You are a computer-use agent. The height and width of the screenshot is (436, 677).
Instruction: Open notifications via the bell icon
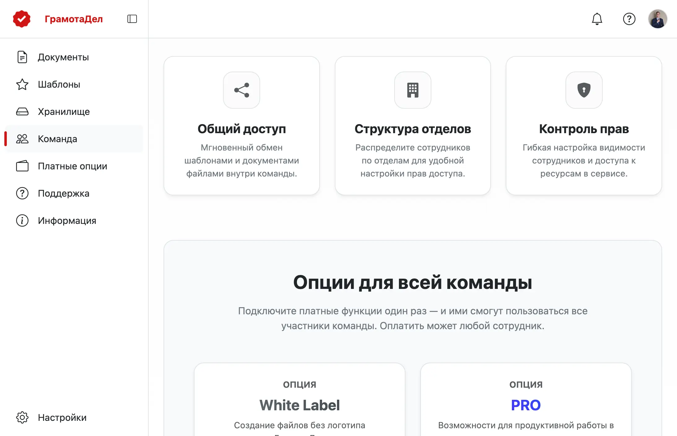(597, 19)
